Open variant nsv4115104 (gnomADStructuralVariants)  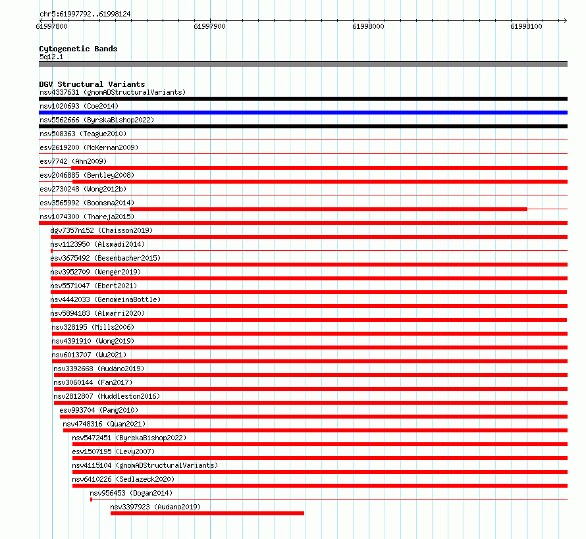[x=145, y=465]
